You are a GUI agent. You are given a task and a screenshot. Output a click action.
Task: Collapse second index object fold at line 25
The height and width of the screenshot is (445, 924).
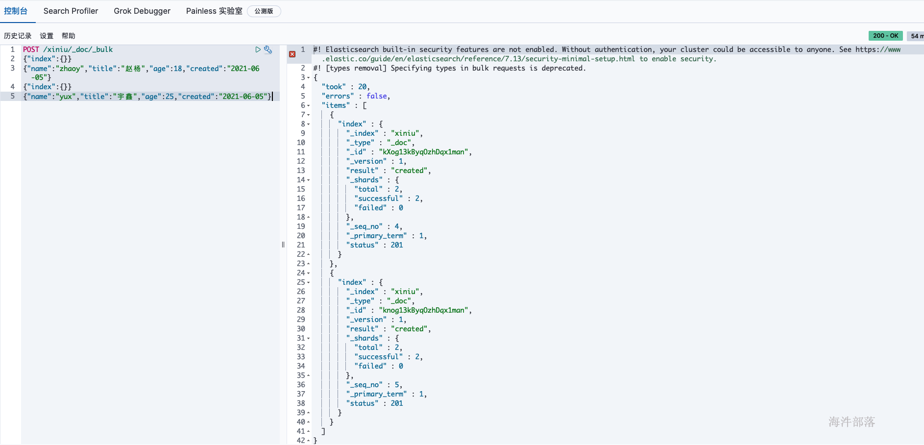(309, 283)
